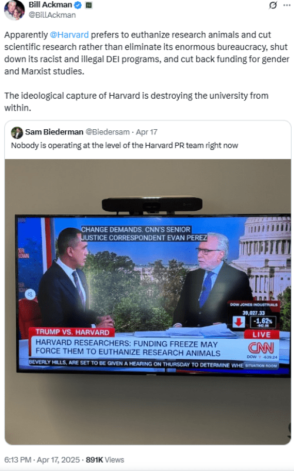Viewport: 294px width, 471px height.
Task: Click the mute speaker icon on the TV image
Action: (30, 294)
